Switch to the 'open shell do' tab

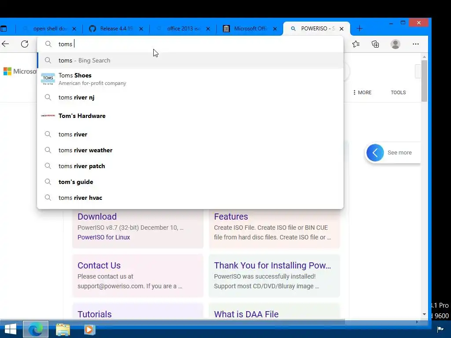point(49,29)
